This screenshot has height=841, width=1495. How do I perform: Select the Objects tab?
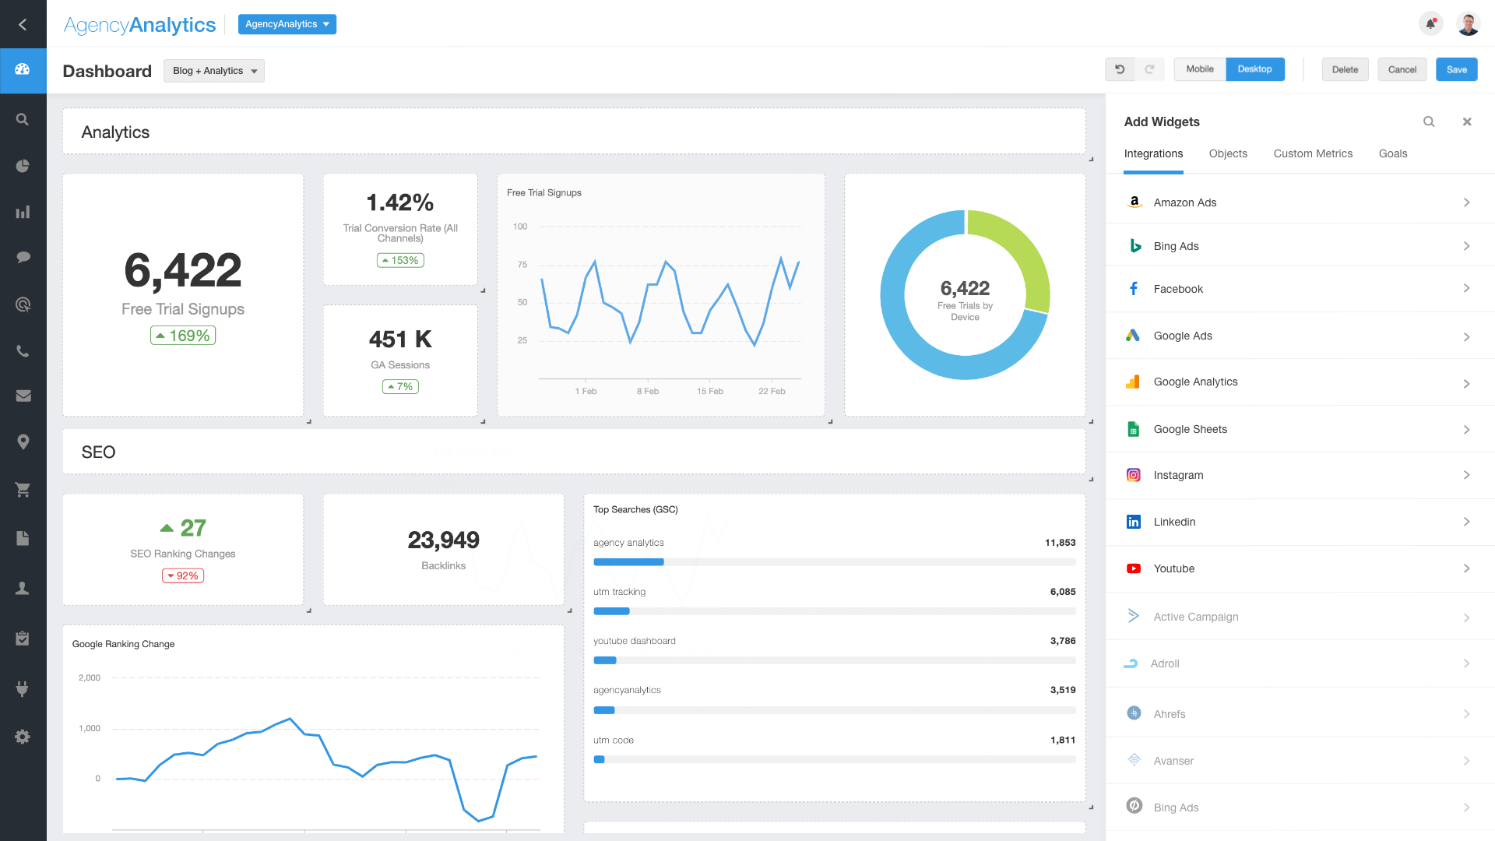(1228, 154)
